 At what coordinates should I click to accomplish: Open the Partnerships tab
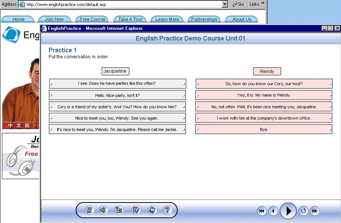pyautogui.click(x=204, y=19)
